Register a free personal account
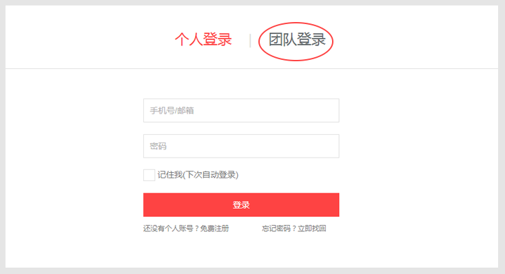505x274 pixels. pyautogui.click(x=214, y=229)
